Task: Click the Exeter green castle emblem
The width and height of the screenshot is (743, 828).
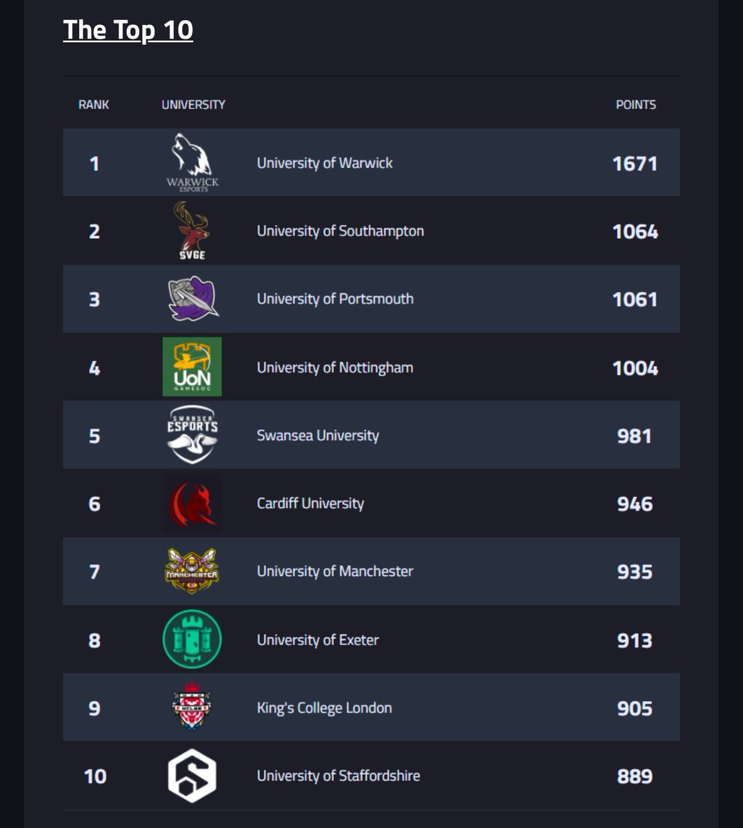Action: click(192, 640)
